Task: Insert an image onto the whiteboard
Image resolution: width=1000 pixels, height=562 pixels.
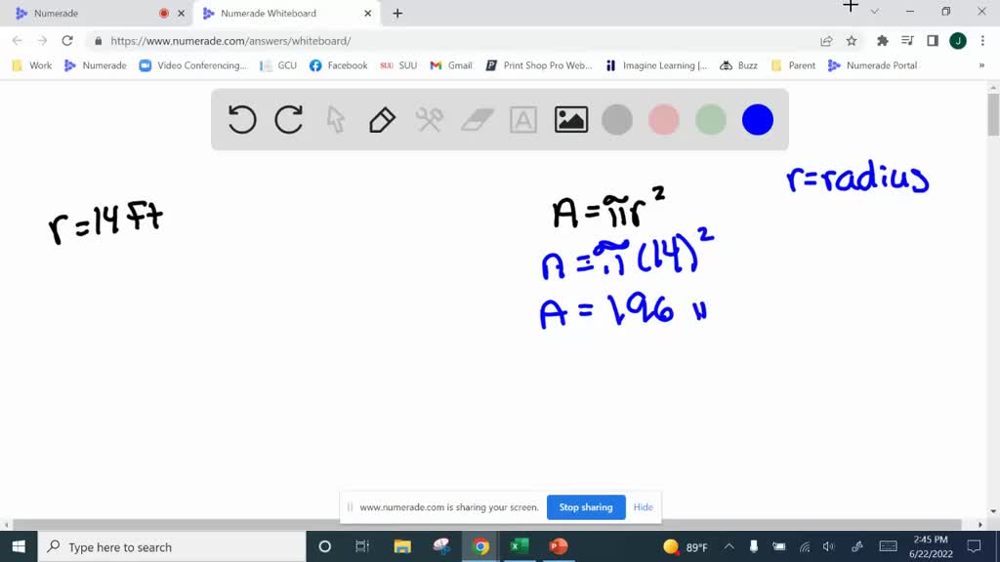Action: [x=570, y=119]
